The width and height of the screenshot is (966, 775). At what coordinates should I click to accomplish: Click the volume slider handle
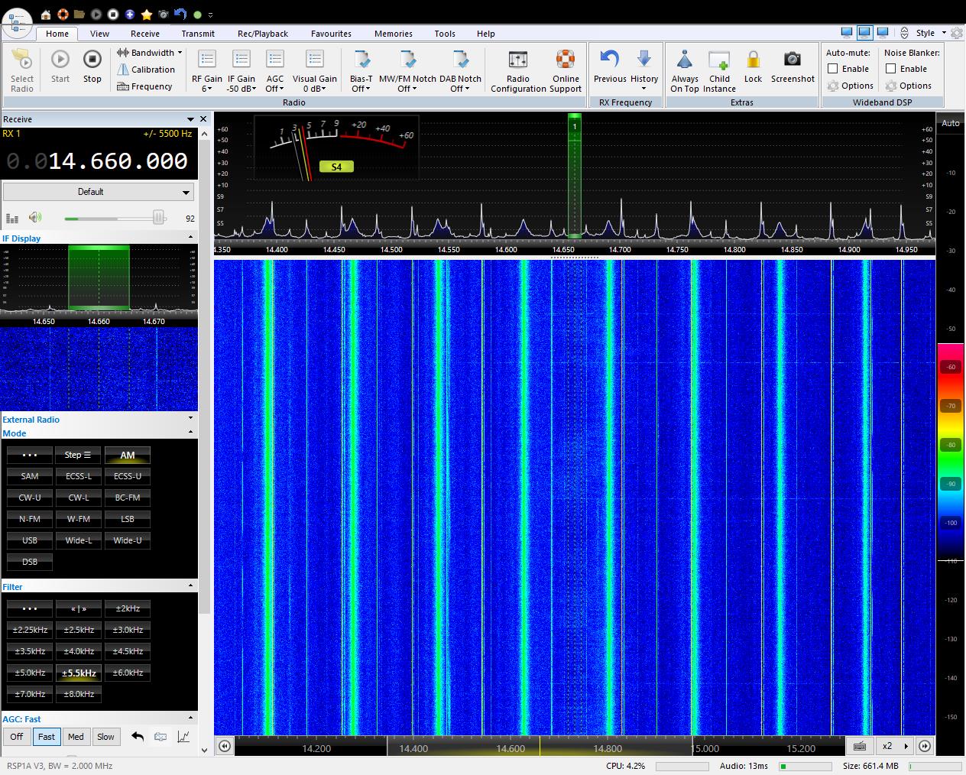pyautogui.click(x=158, y=218)
